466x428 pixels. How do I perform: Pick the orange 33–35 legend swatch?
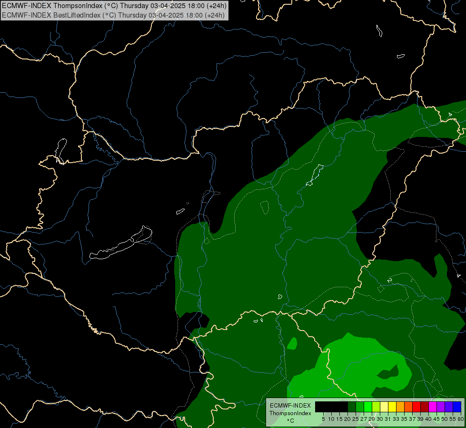coord(400,407)
